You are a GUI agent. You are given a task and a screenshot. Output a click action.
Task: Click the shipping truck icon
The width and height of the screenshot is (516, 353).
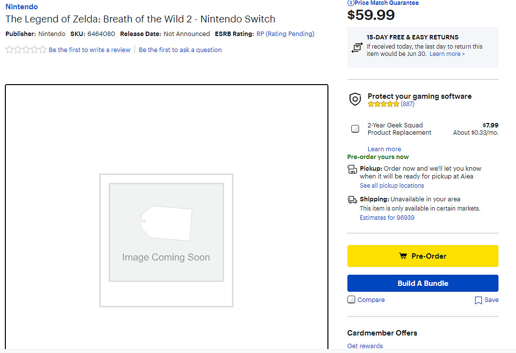(352, 199)
